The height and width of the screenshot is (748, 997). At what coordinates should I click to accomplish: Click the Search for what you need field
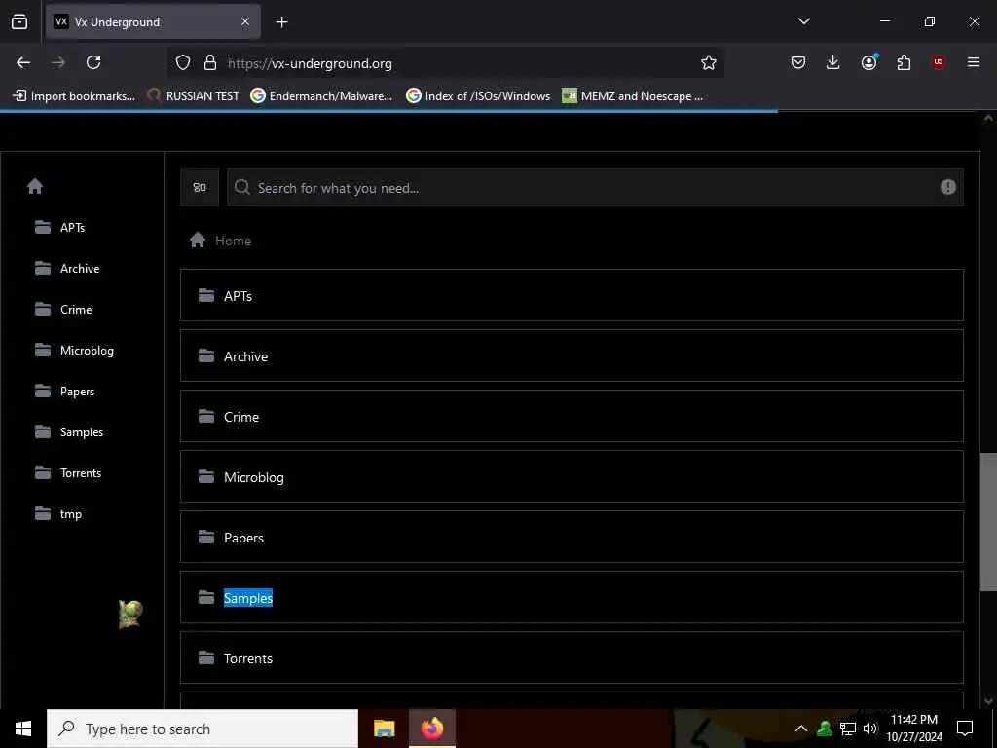(595, 187)
